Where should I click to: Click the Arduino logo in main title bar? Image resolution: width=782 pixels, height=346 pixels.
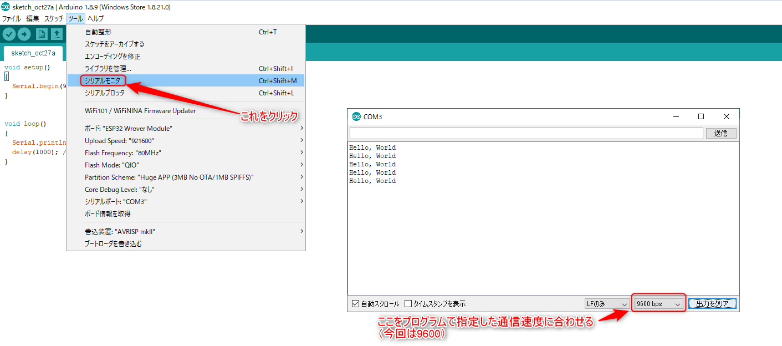point(6,7)
